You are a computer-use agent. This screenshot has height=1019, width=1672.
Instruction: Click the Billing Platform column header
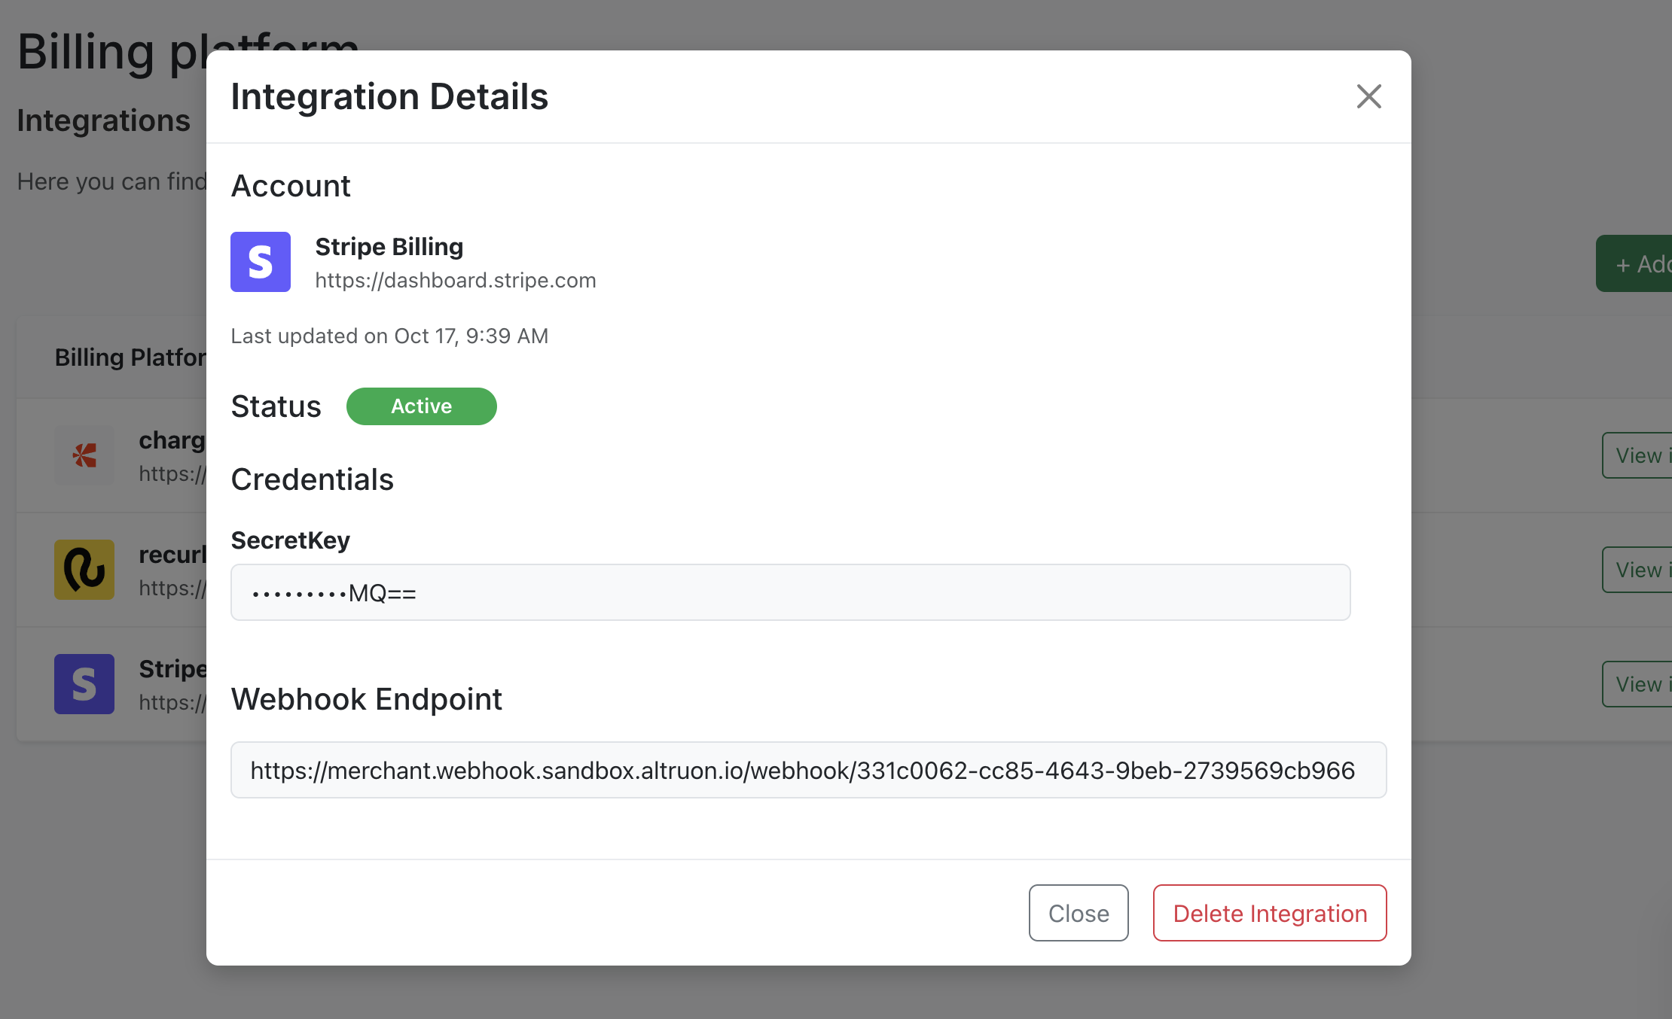click(x=130, y=357)
